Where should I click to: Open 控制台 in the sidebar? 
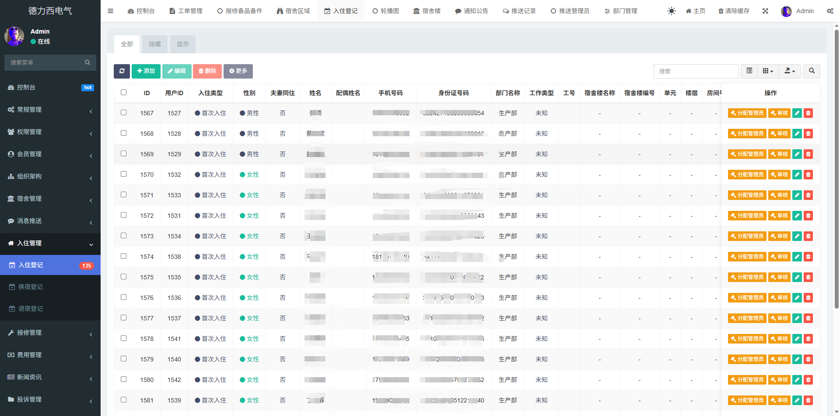(x=50, y=87)
